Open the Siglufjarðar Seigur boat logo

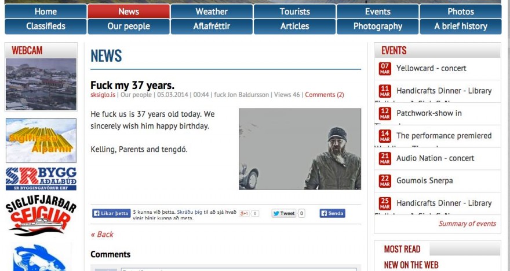click(x=41, y=217)
